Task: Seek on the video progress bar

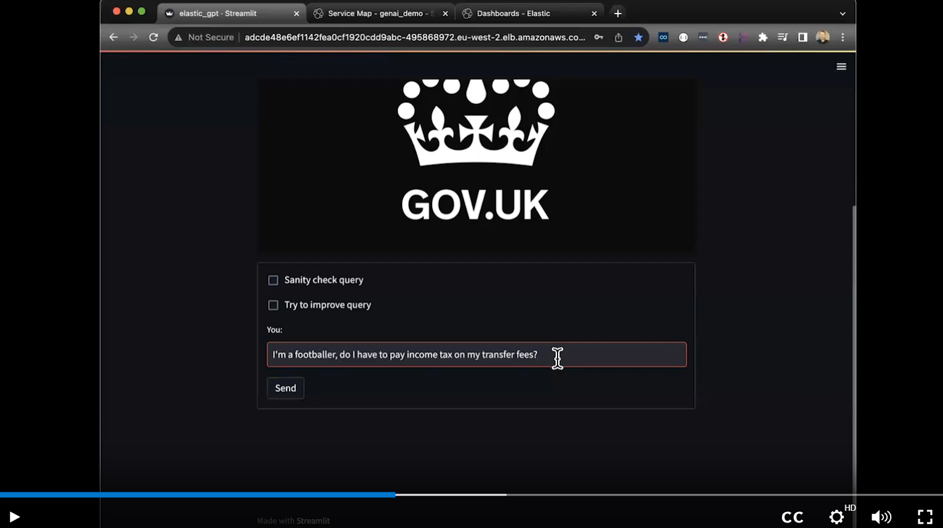Action: [471, 494]
